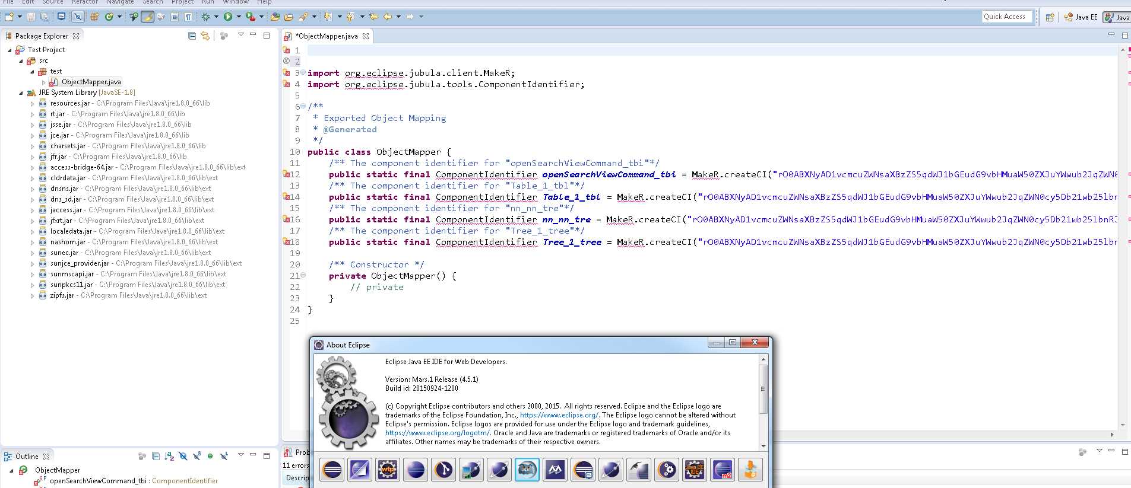Collapse the Test Project tree node
The height and width of the screenshot is (488, 1131).
pos(9,50)
